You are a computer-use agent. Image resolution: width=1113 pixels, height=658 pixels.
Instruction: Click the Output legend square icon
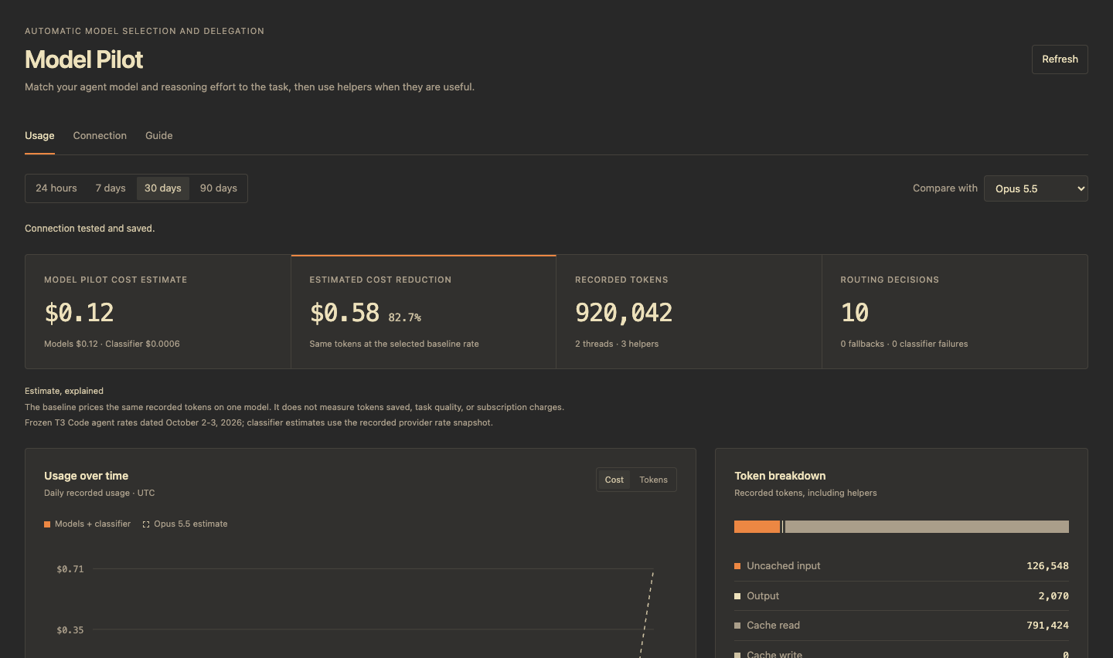tap(737, 596)
